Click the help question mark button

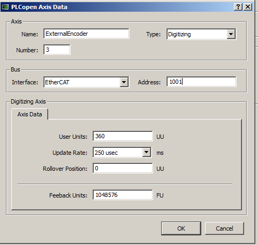coord(238,7)
